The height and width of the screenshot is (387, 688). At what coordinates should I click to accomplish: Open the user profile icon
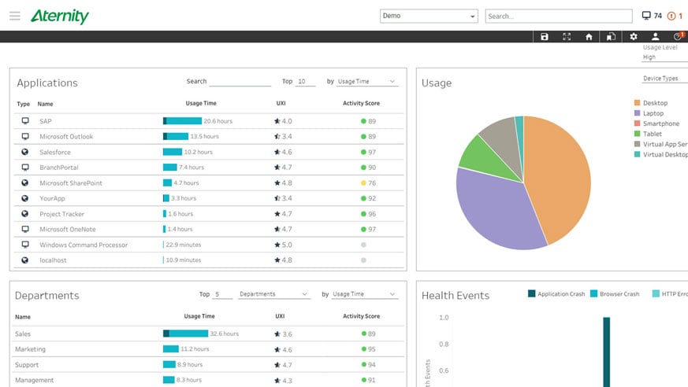(x=655, y=37)
